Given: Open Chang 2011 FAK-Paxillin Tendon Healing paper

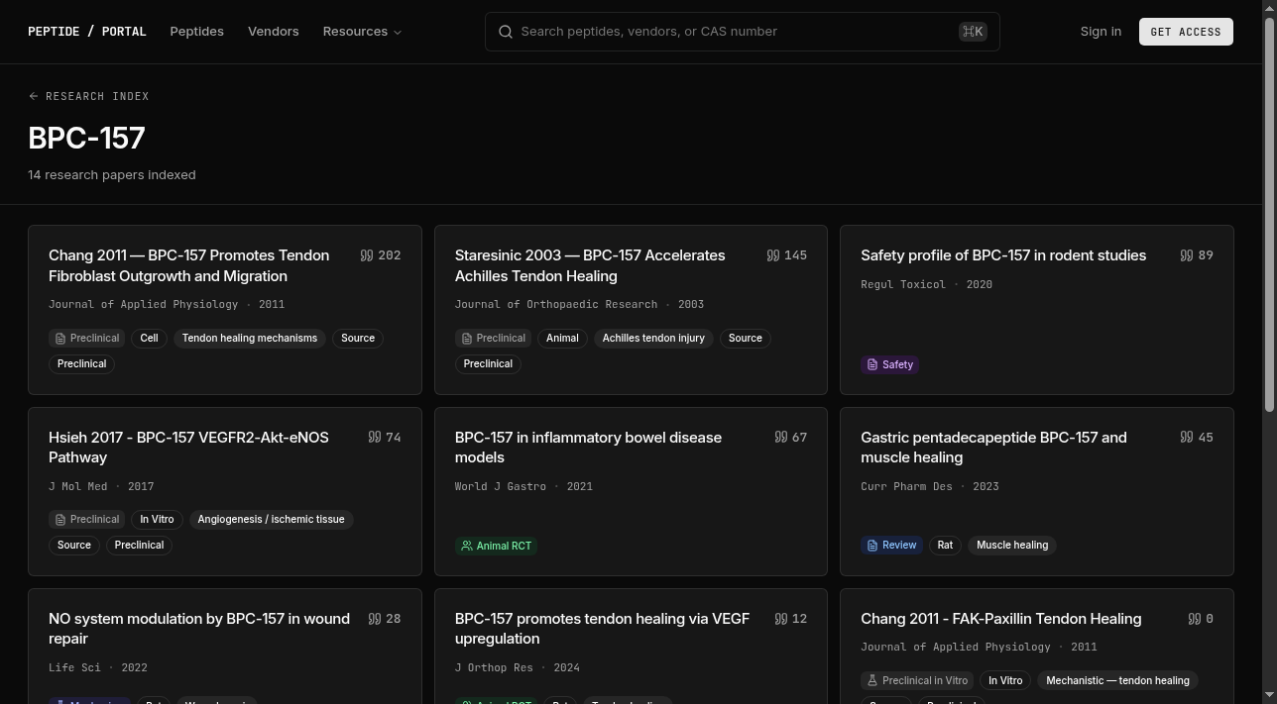Looking at the screenshot, I should (x=1001, y=619).
